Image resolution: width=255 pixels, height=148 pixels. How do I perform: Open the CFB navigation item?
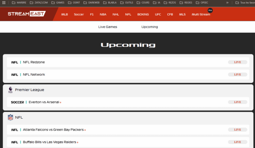point(170,14)
